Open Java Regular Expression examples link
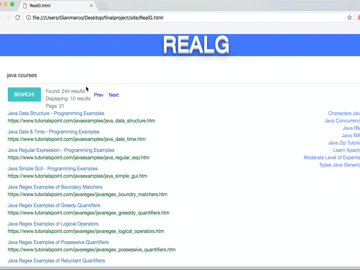 [61, 150]
